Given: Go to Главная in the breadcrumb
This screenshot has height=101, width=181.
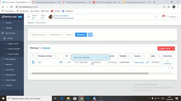Looking at the screenshot, I should click(x=30, y=23).
